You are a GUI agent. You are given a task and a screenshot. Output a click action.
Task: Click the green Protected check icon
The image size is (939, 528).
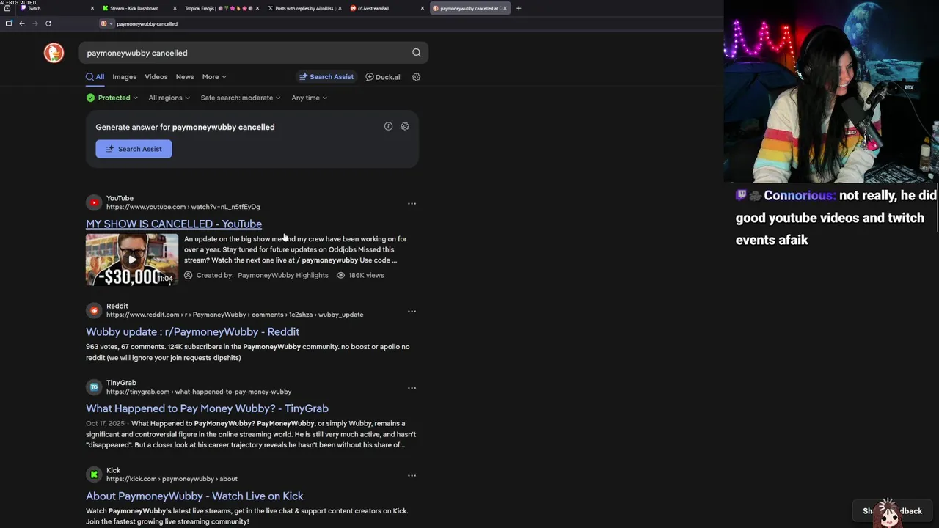pyautogui.click(x=90, y=98)
